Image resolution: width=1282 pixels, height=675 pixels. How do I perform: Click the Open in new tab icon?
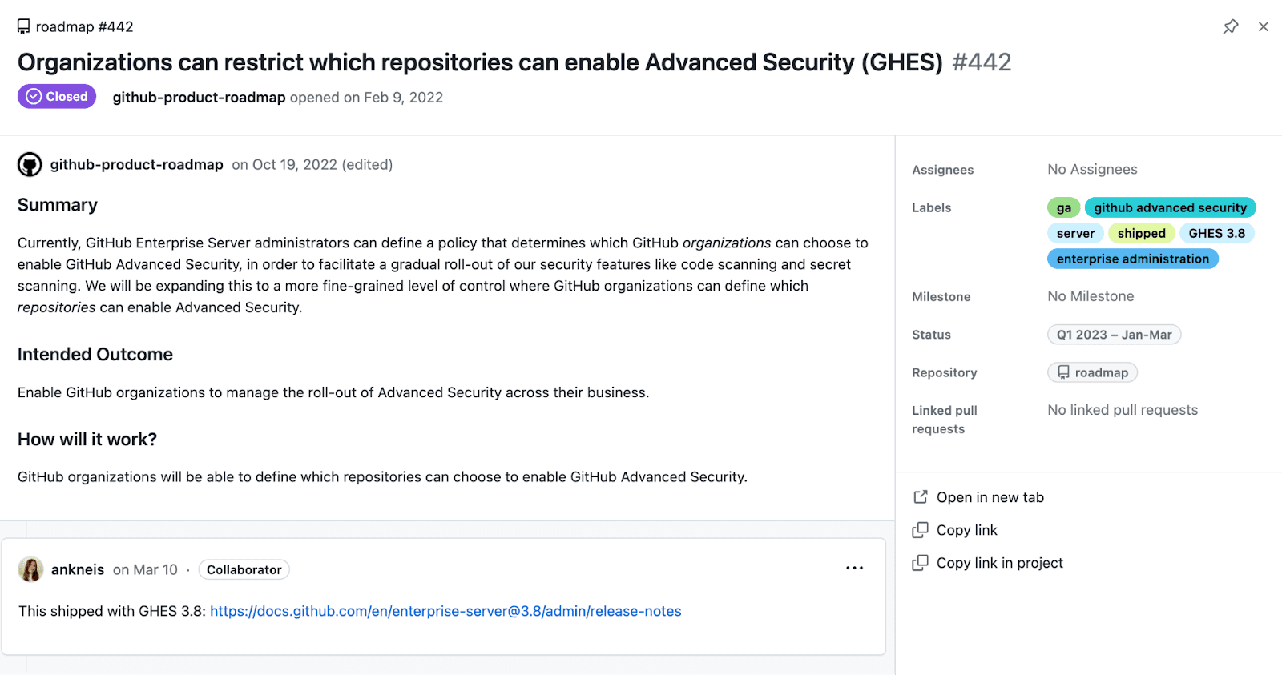click(920, 496)
